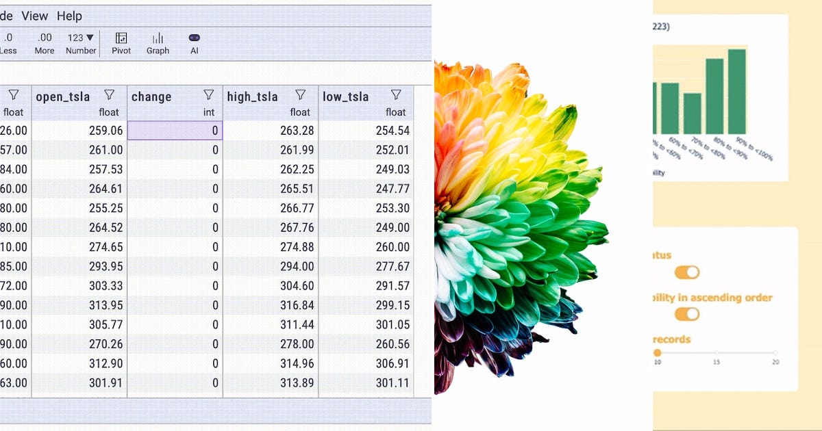
Task: Open the Pivot table tool
Action: (x=121, y=42)
